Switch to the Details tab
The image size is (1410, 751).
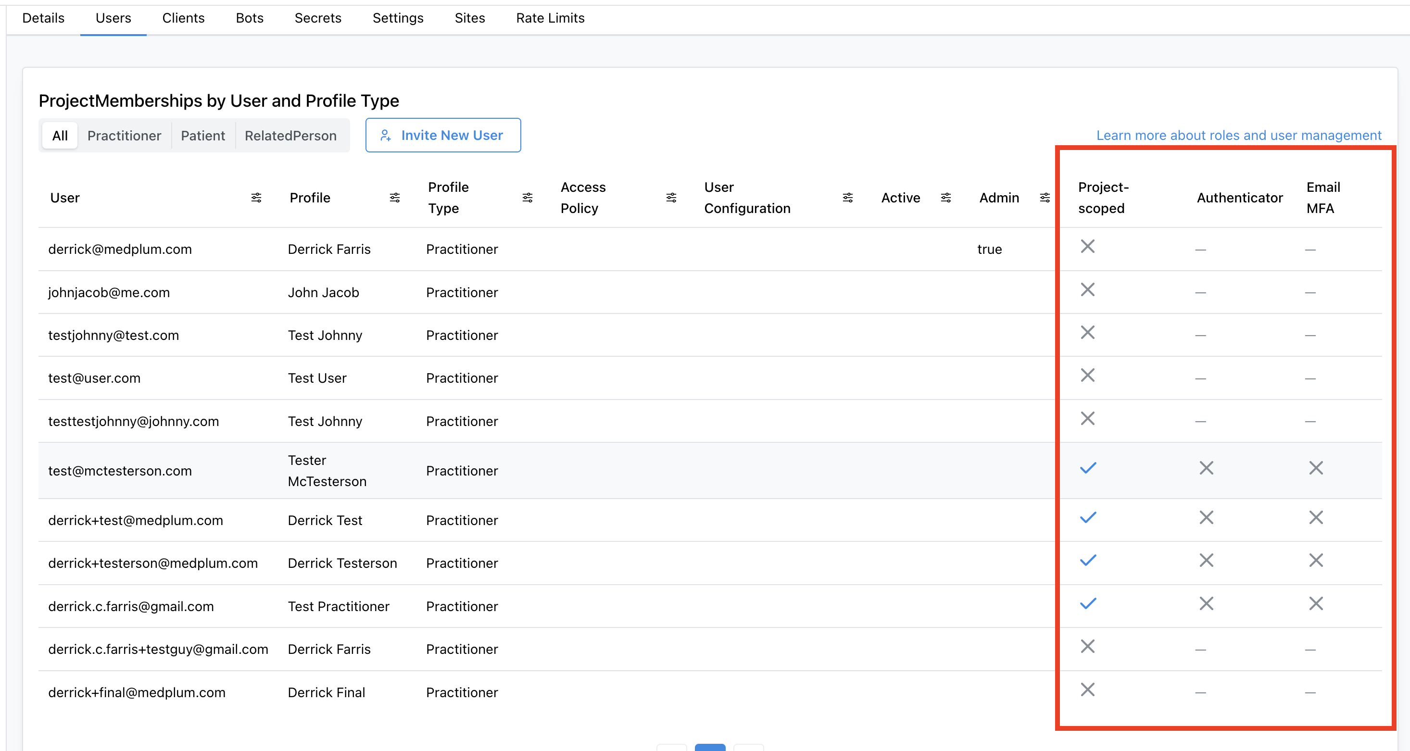[43, 18]
